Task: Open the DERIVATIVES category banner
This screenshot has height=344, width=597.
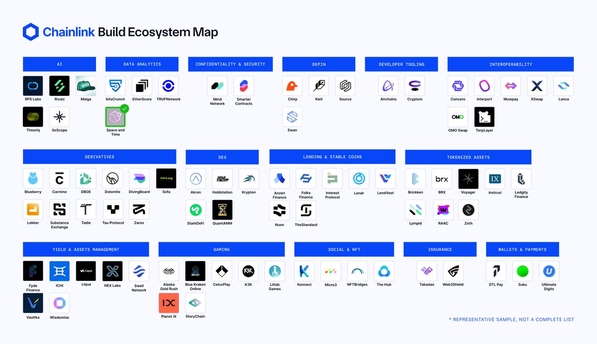Action: (99, 156)
